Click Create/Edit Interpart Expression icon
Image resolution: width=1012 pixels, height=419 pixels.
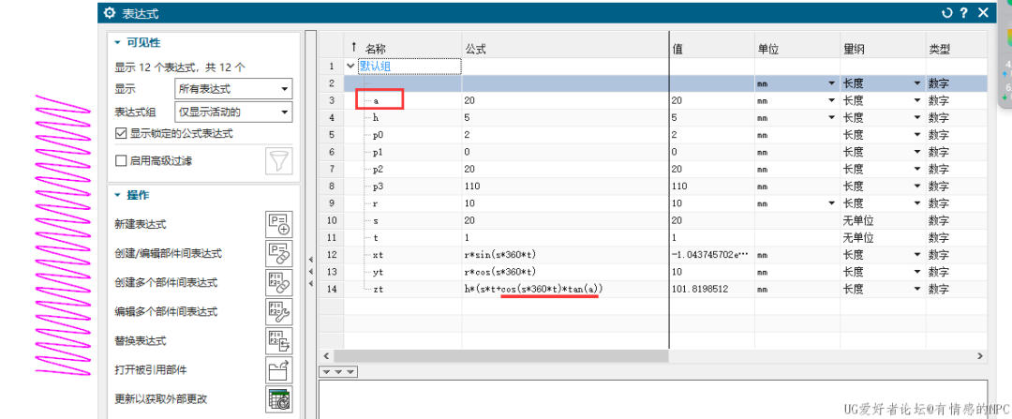pos(279,253)
